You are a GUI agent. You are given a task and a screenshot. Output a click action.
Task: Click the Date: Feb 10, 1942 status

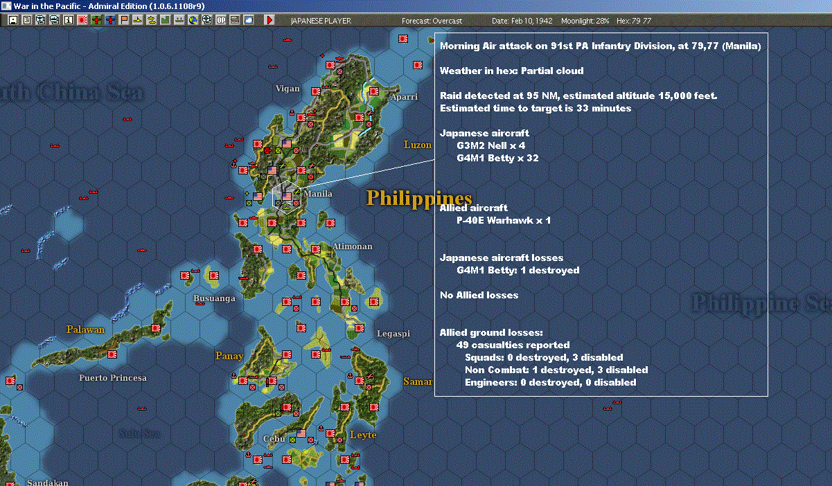click(x=522, y=21)
